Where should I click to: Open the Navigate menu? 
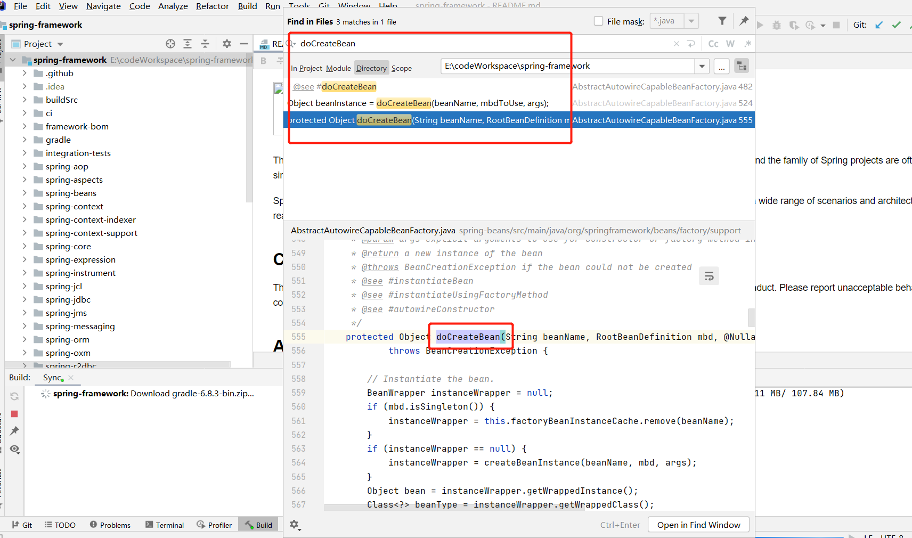pos(103,6)
